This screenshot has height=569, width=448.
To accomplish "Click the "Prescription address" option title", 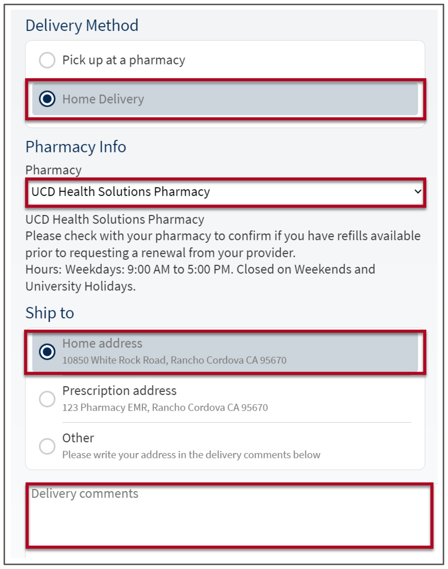I will (119, 391).
